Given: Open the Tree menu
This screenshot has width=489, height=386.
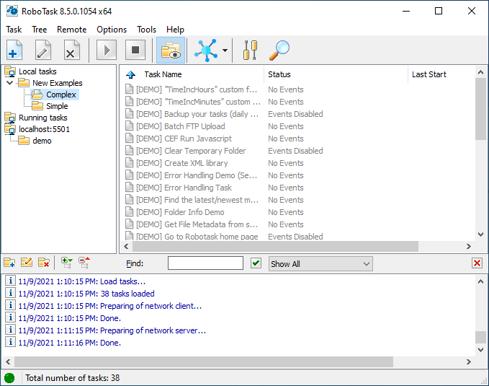Looking at the screenshot, I should coord(40,30).
